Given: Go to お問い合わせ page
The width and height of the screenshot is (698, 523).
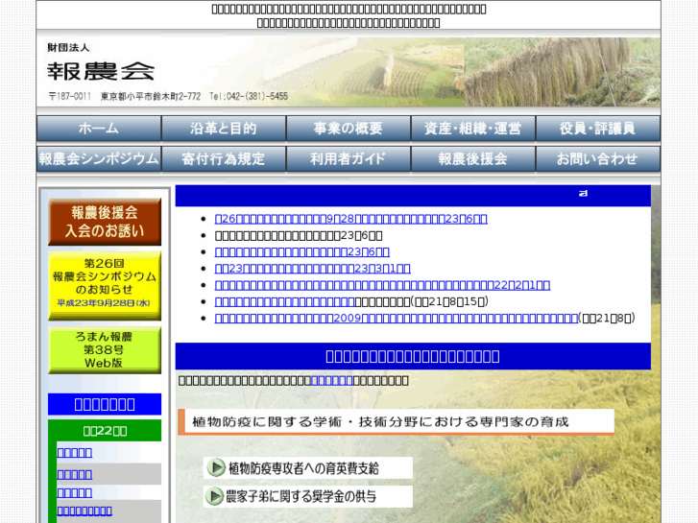Looking at the screenshot, I should 598,158.
